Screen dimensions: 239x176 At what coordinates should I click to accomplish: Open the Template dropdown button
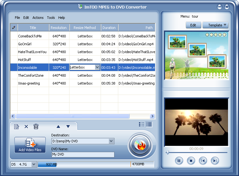[x=215, y=25]
